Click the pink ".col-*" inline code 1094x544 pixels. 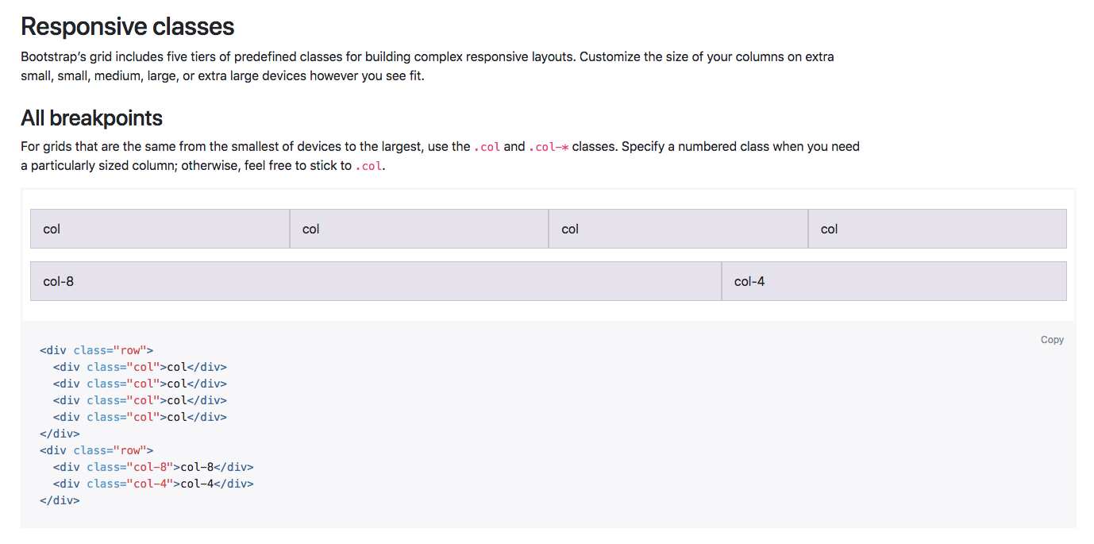point(549,147)
